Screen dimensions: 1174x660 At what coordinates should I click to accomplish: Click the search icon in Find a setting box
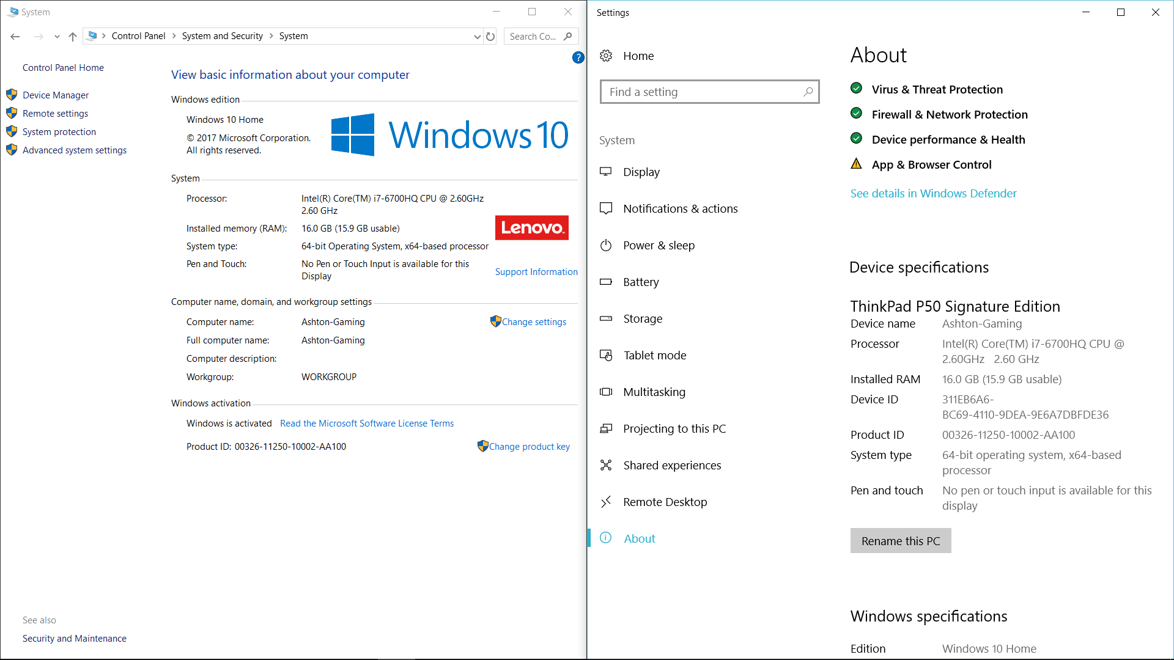(808, 92)
